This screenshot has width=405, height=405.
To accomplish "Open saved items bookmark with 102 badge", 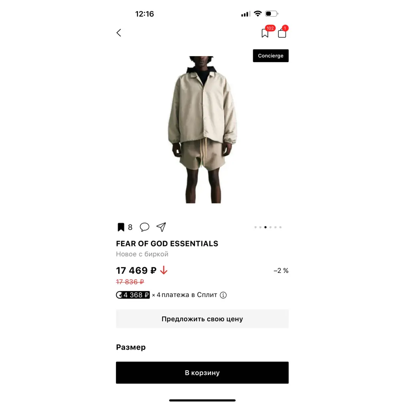I will click(x=265, y=33).
